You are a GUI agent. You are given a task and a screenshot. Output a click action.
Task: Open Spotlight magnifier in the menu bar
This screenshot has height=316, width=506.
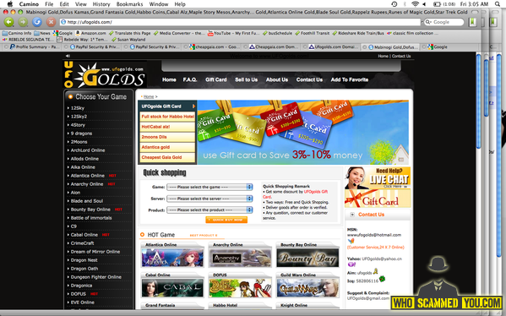point(498,4)
